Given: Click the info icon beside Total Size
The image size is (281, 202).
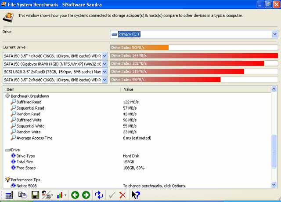Looking at the screenshot, I should (13, 162).
